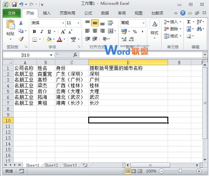Click the Save icon in quick access toolbar
The width and height of the screenshot is (209, 176).
click(14, 5)
